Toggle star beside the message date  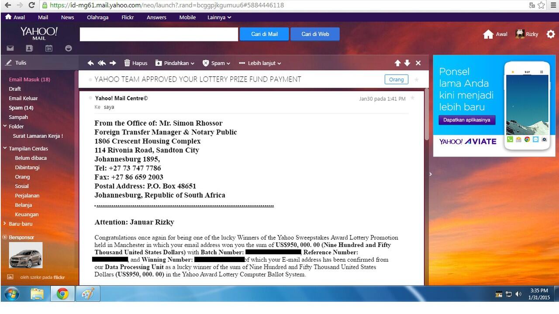(412, 99)
